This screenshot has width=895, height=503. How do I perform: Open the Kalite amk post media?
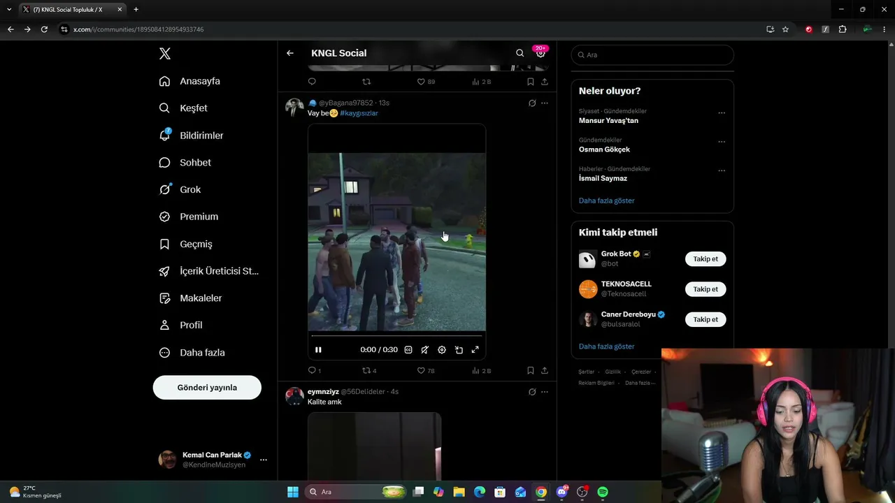pyautogui.click(x=375, y=446)
